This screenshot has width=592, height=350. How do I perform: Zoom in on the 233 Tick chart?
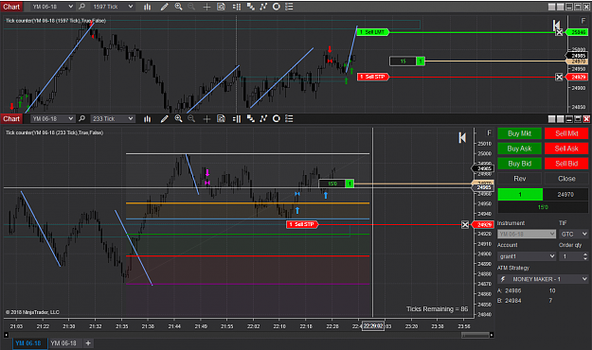click(x=179, y=119)
